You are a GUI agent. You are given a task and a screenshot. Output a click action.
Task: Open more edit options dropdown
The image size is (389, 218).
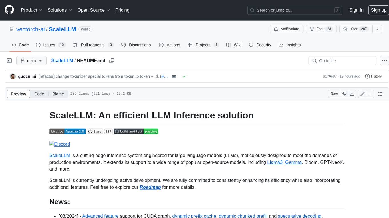tap(370, 94)
